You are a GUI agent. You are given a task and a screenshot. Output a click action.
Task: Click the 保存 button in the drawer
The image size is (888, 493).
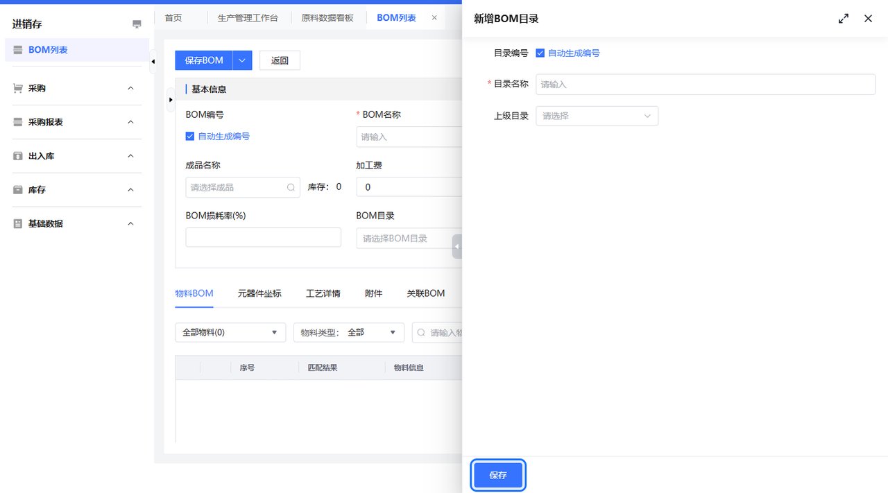click(498, 475)
